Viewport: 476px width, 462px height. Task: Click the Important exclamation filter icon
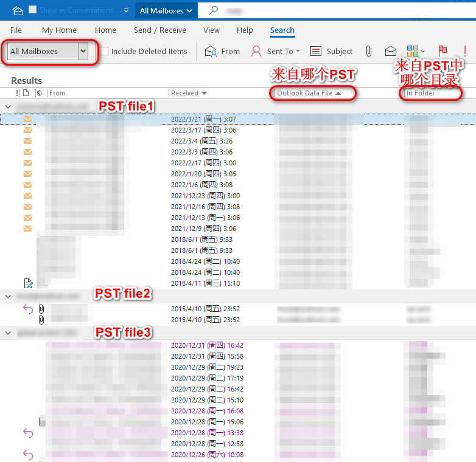(465, 52)
